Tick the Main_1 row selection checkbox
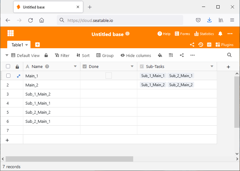This screenshot has width=240, height=171. pyautogui.click(x=8, y=76)
